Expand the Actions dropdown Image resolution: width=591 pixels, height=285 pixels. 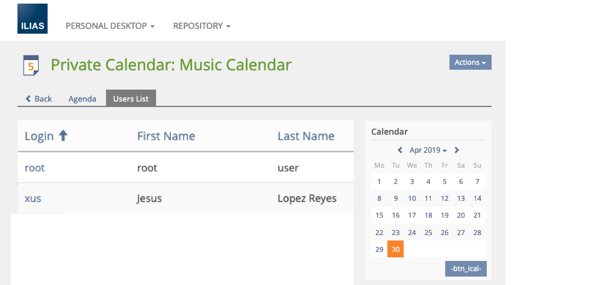point(470,63)
